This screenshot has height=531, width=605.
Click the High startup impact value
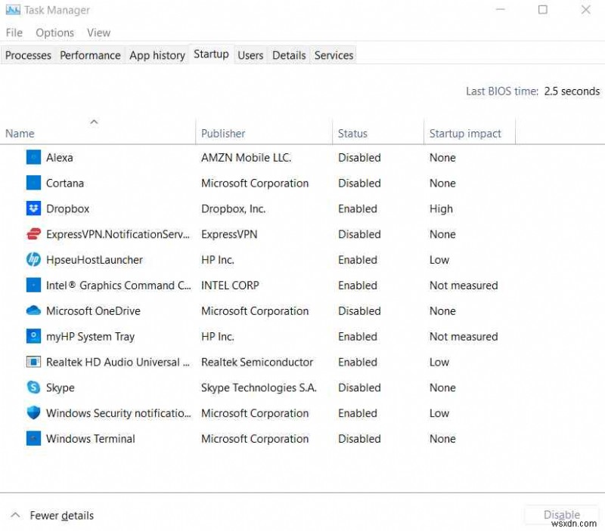[x=441, y=208]
